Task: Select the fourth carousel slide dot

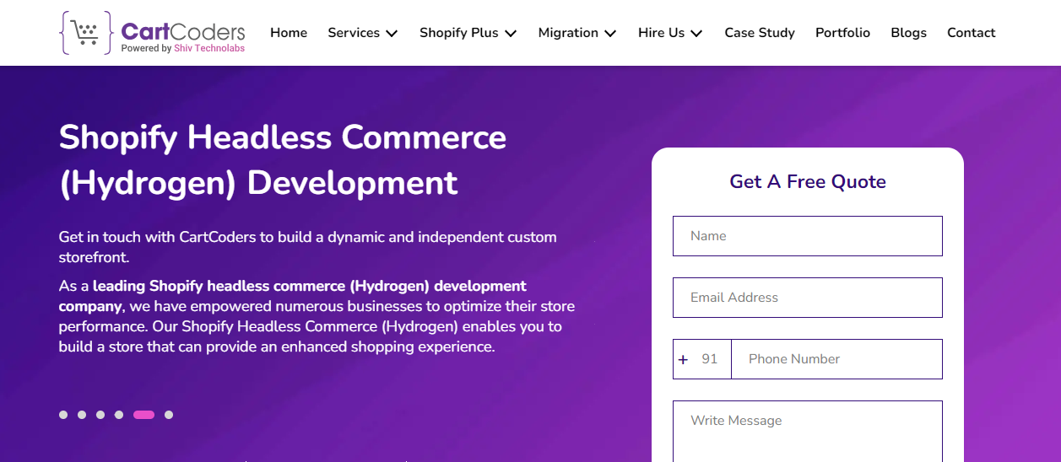Action: click(119, 415)
